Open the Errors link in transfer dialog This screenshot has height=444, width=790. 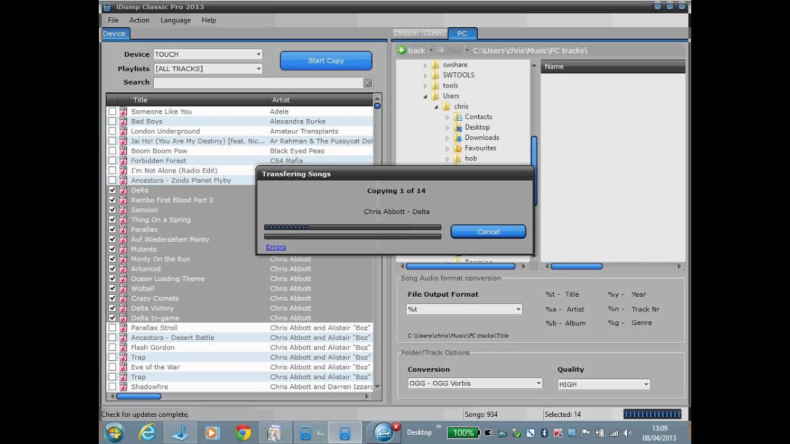276,247
